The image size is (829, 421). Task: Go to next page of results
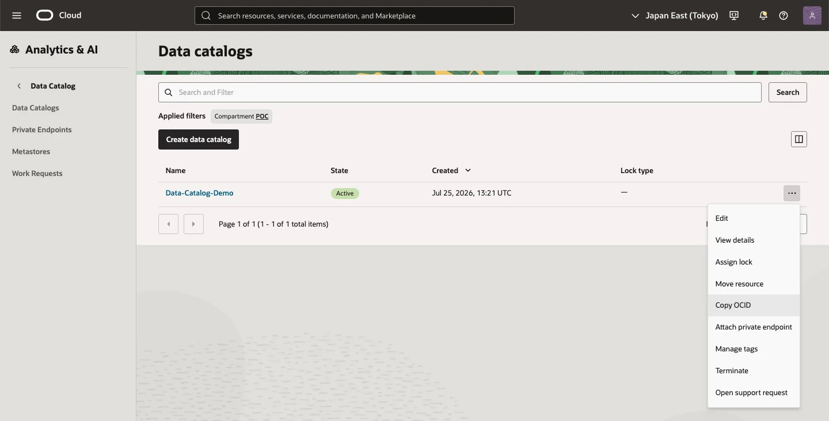(193, 224)
